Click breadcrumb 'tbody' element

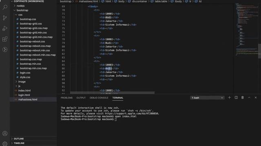tap(178, 1)
